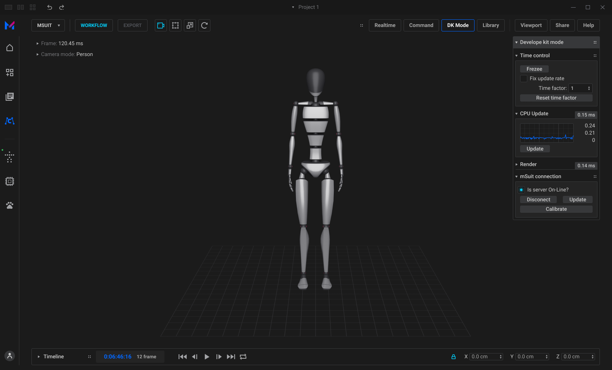Click the loop repeat icon in timeline
Screen dimensions: 612x370
(x=243, y=357)
